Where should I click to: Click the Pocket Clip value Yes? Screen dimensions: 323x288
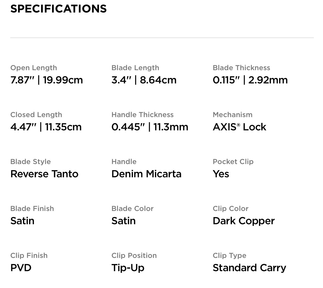click(221, 174)
